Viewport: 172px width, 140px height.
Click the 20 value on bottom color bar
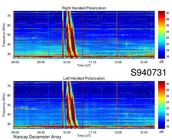(167, 114)
